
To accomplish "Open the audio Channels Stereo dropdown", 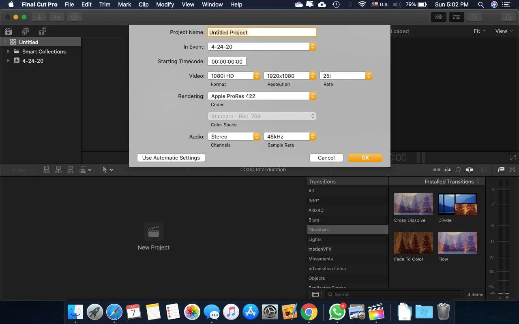I will click(x=234, y=136).
